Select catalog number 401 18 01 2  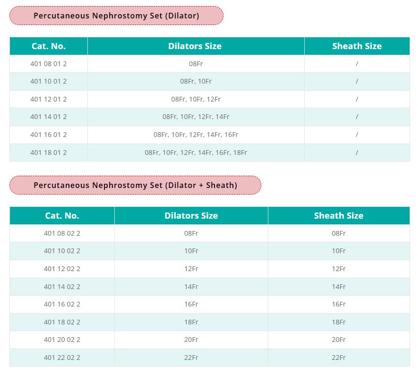point(49,153)
